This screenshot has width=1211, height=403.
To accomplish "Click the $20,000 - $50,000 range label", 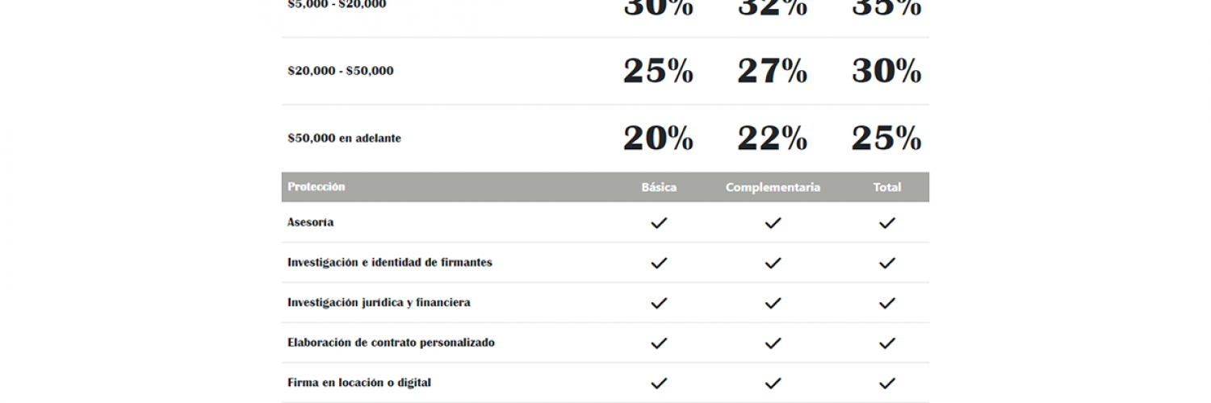I will (x=341, y=71).
